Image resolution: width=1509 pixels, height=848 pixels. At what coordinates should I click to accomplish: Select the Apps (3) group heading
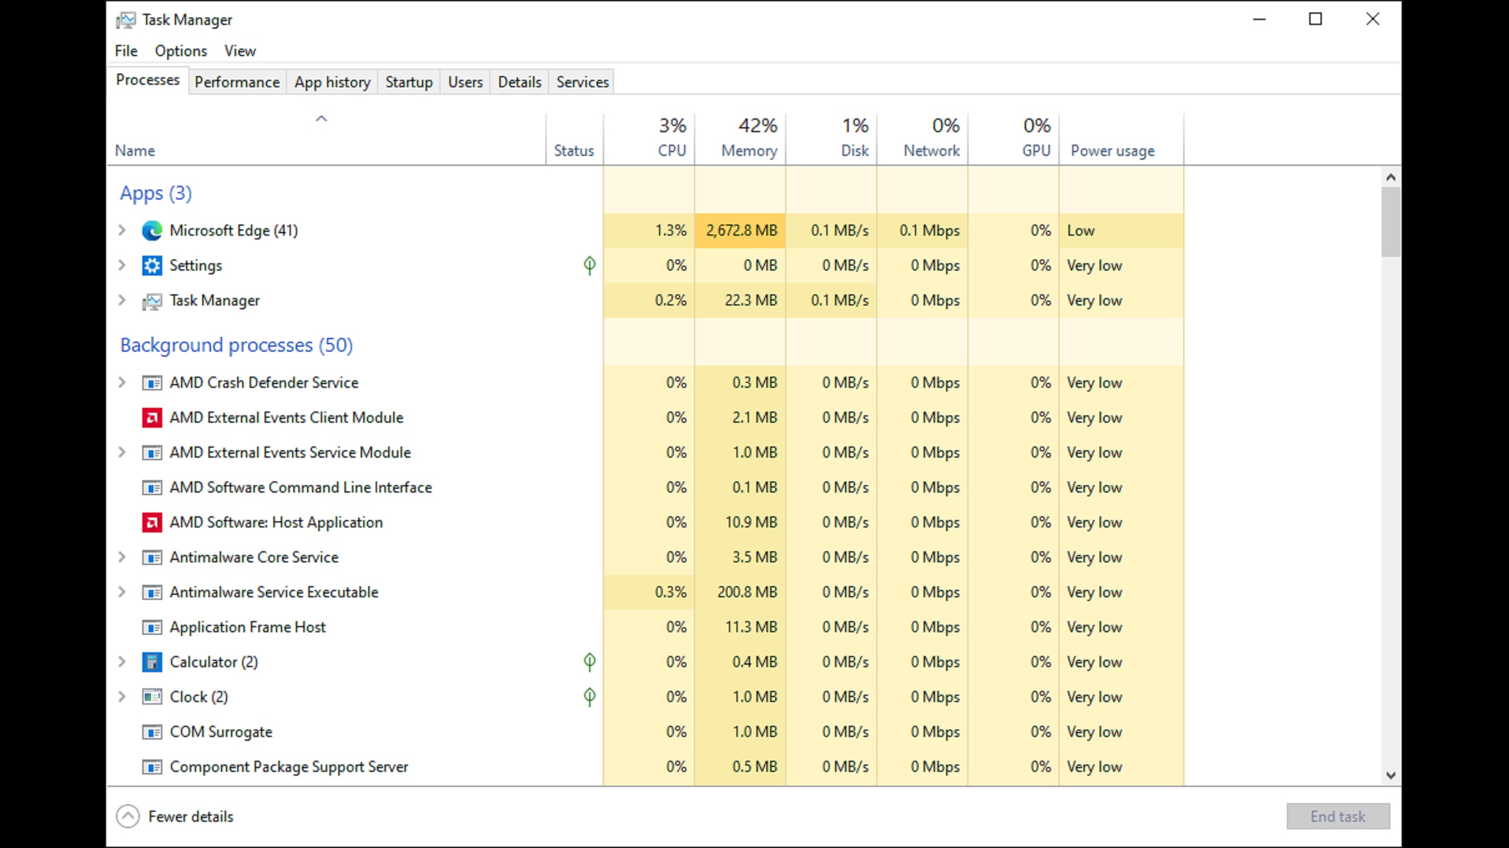pyautogui.click(x=156, y=193)
